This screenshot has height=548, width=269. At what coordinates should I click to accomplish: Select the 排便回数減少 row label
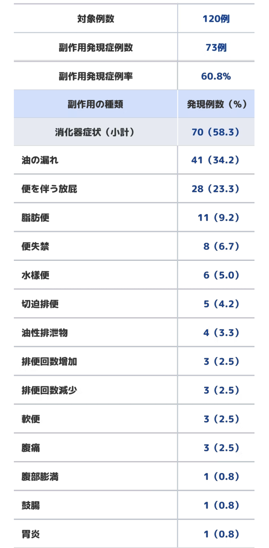(x=49, y=390)
